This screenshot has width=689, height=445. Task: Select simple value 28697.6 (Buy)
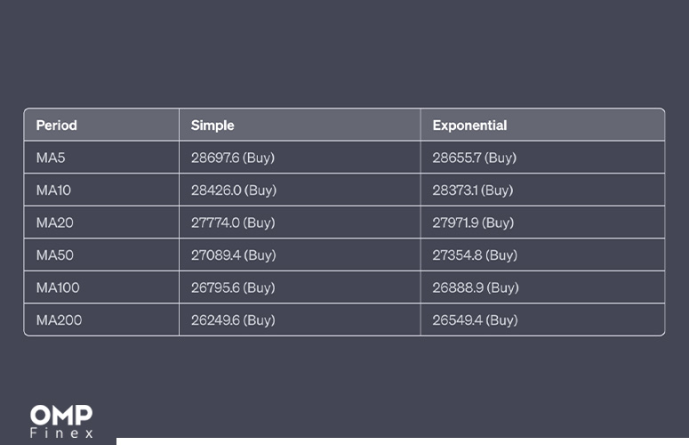click(233, 158)
